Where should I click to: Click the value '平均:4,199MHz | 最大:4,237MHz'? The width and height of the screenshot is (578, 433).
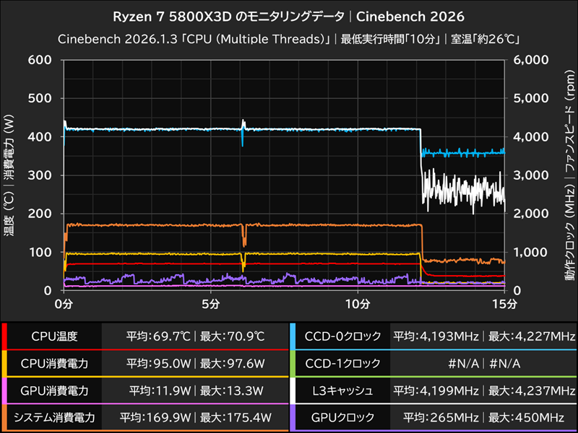484,390
